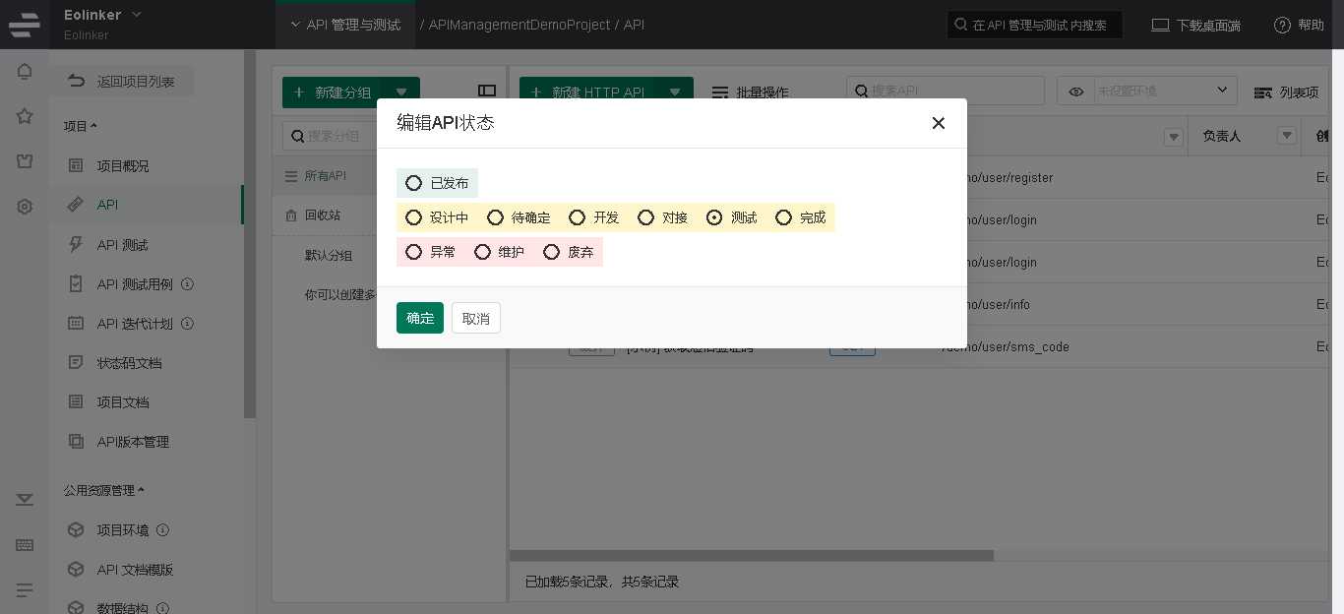Image resolution: width=1344 pixels, height=614 pixels.
Task: Select the 测试 status radio button
Action: coord(714,217)
